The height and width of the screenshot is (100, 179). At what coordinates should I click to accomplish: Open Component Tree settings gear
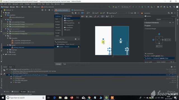click(x=76, y=39)
